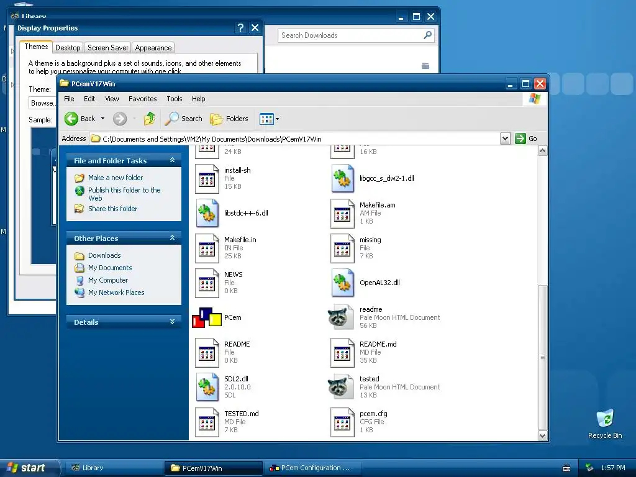Select the TESTED.md file icon
Screen dimensions: 636x477
tap(207, 422)
